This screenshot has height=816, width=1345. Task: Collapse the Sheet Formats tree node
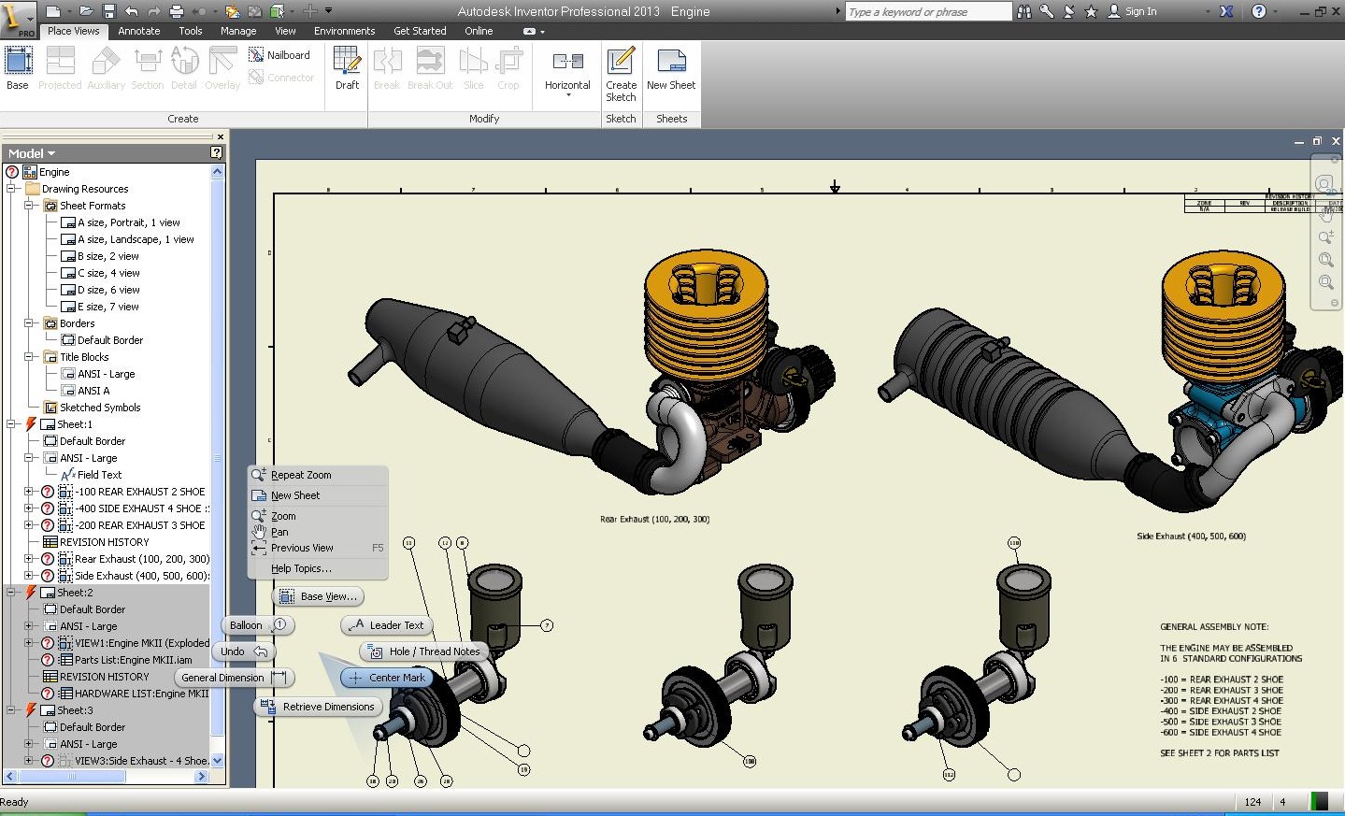click(x=29, y=206)
